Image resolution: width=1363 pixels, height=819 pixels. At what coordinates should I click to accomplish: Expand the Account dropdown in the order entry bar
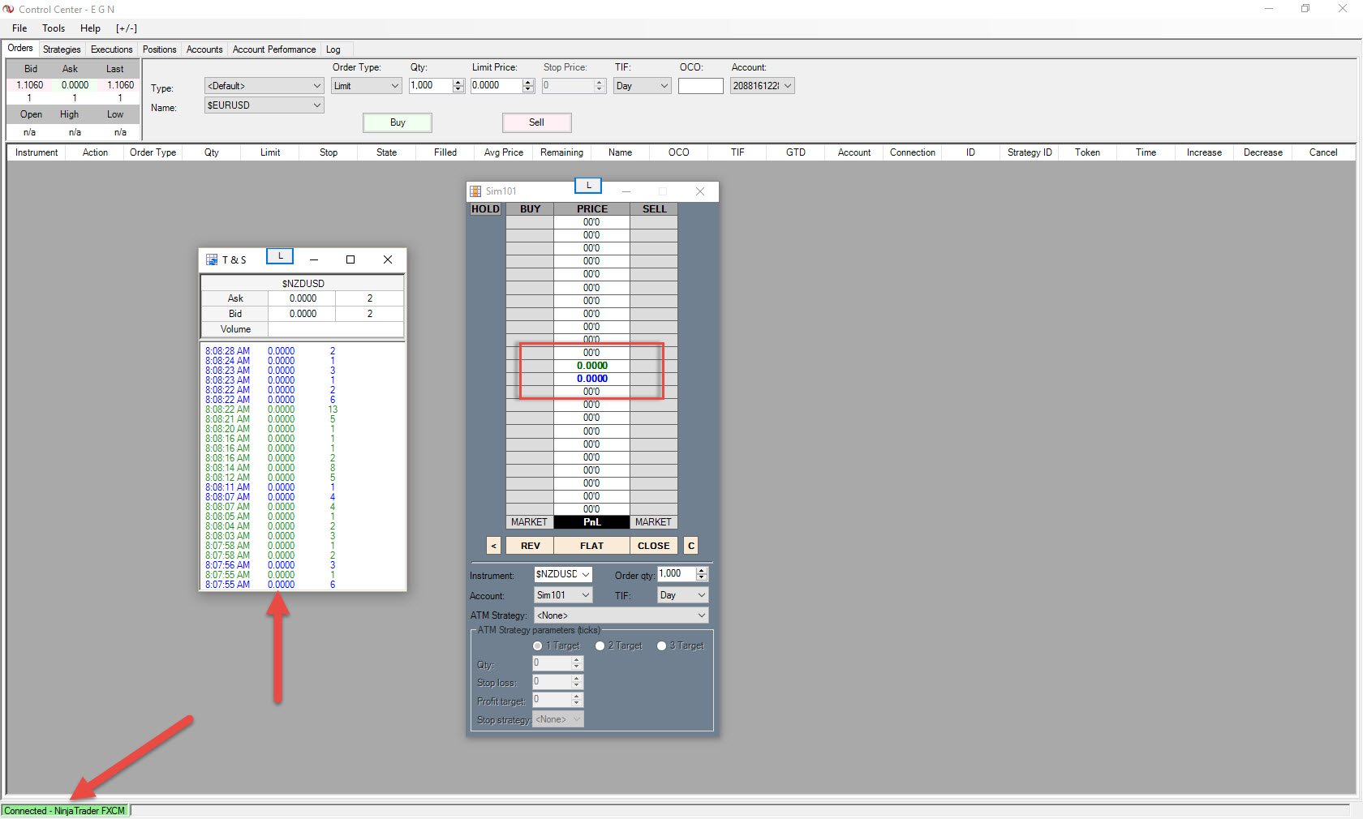click(x=762, y=86)
